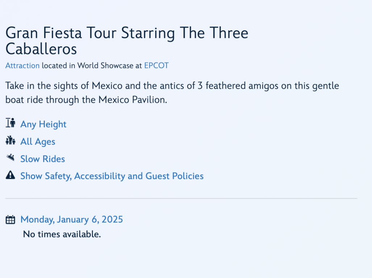Open the Slow Rides category link
This screenshot has width=372, height=278.
coord(43,159)
